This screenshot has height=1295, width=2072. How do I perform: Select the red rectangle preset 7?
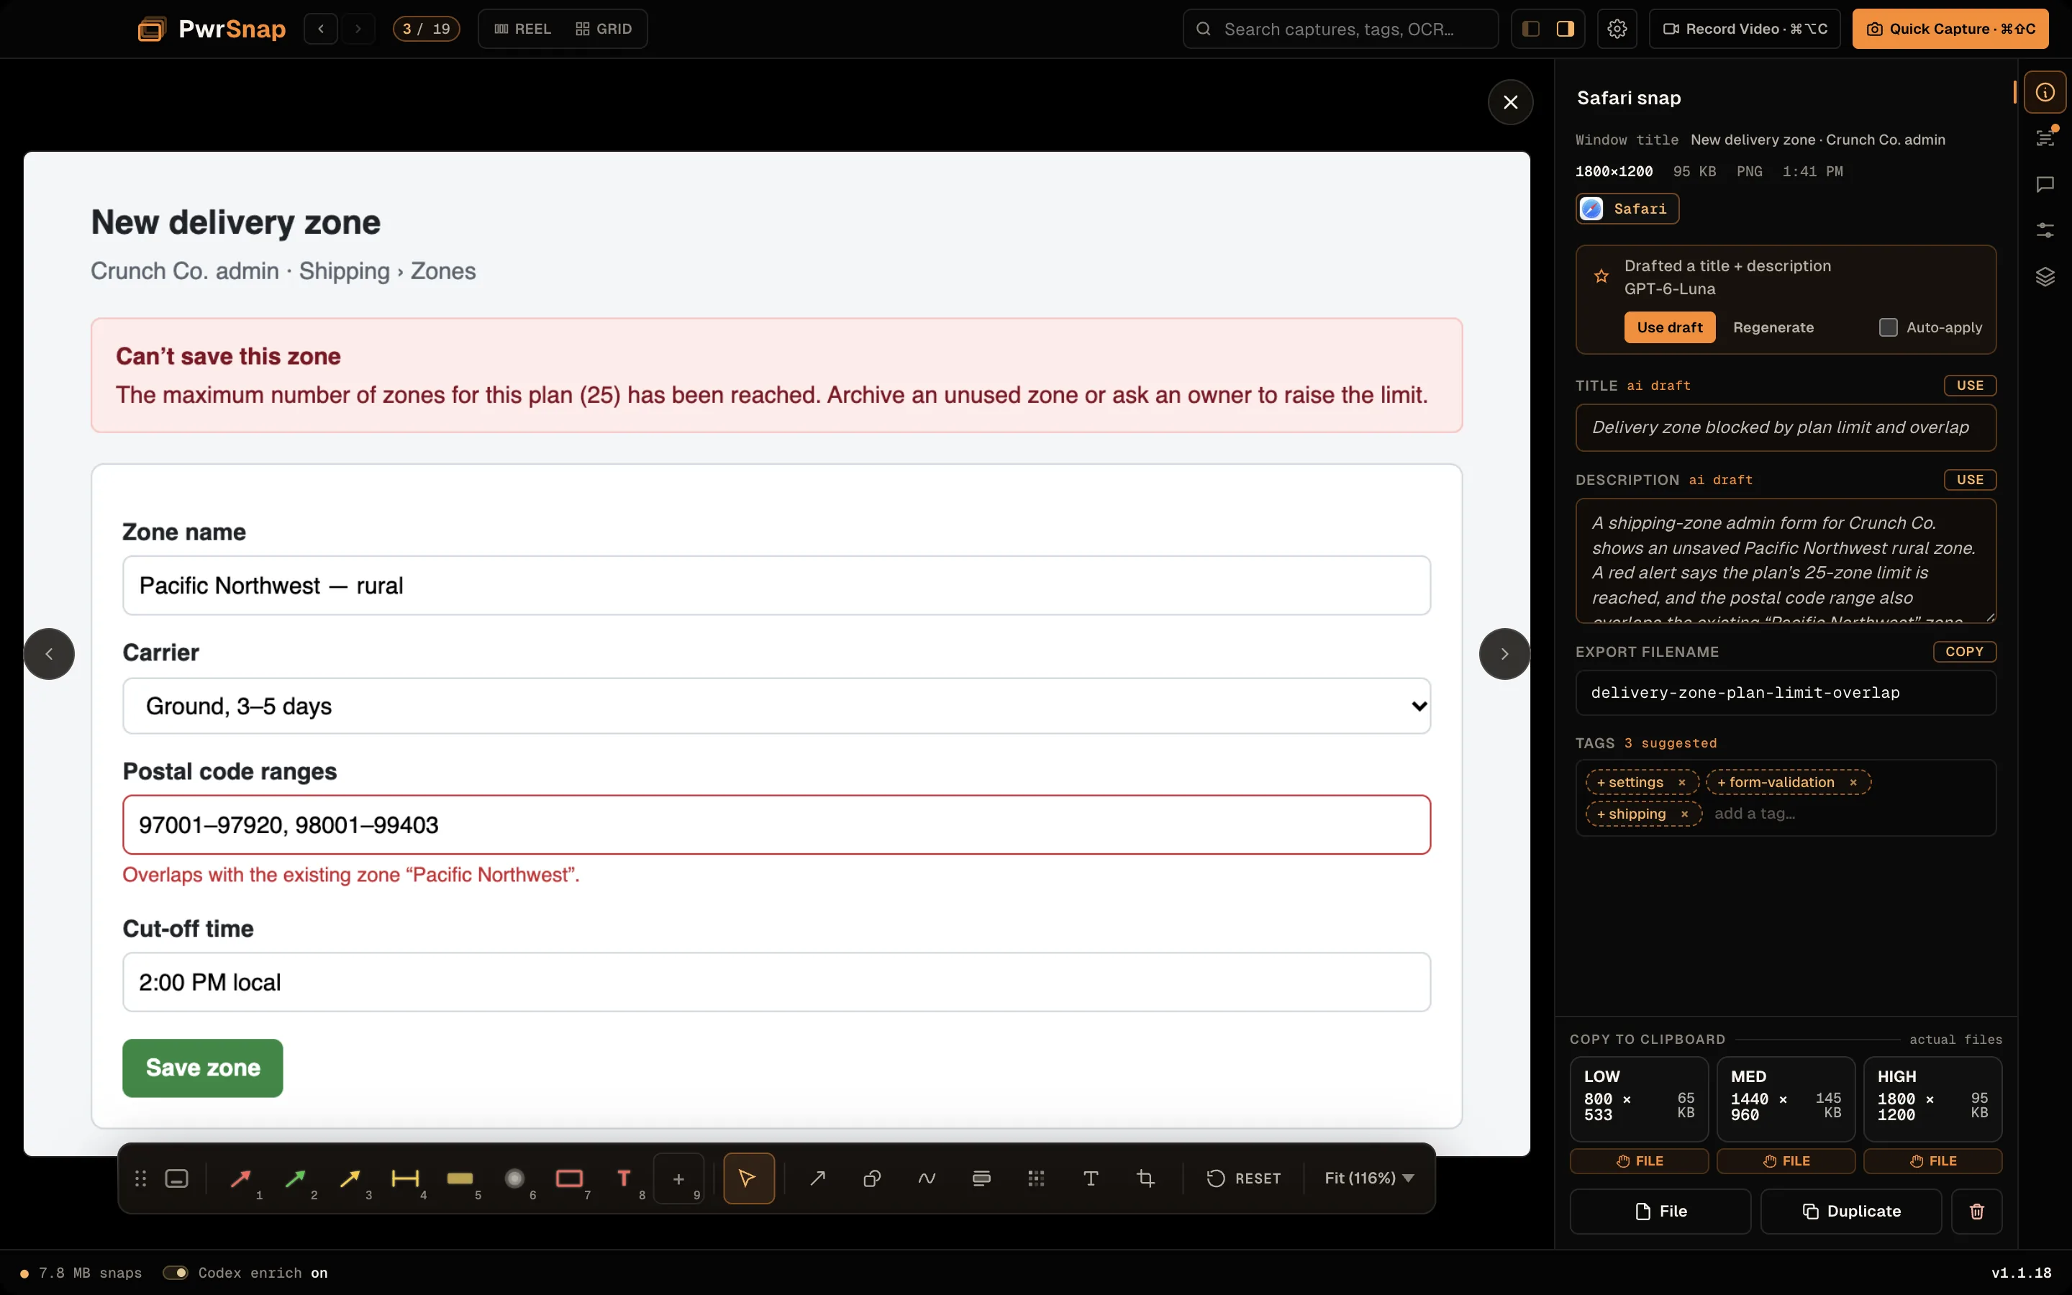tap(569, 1178)
